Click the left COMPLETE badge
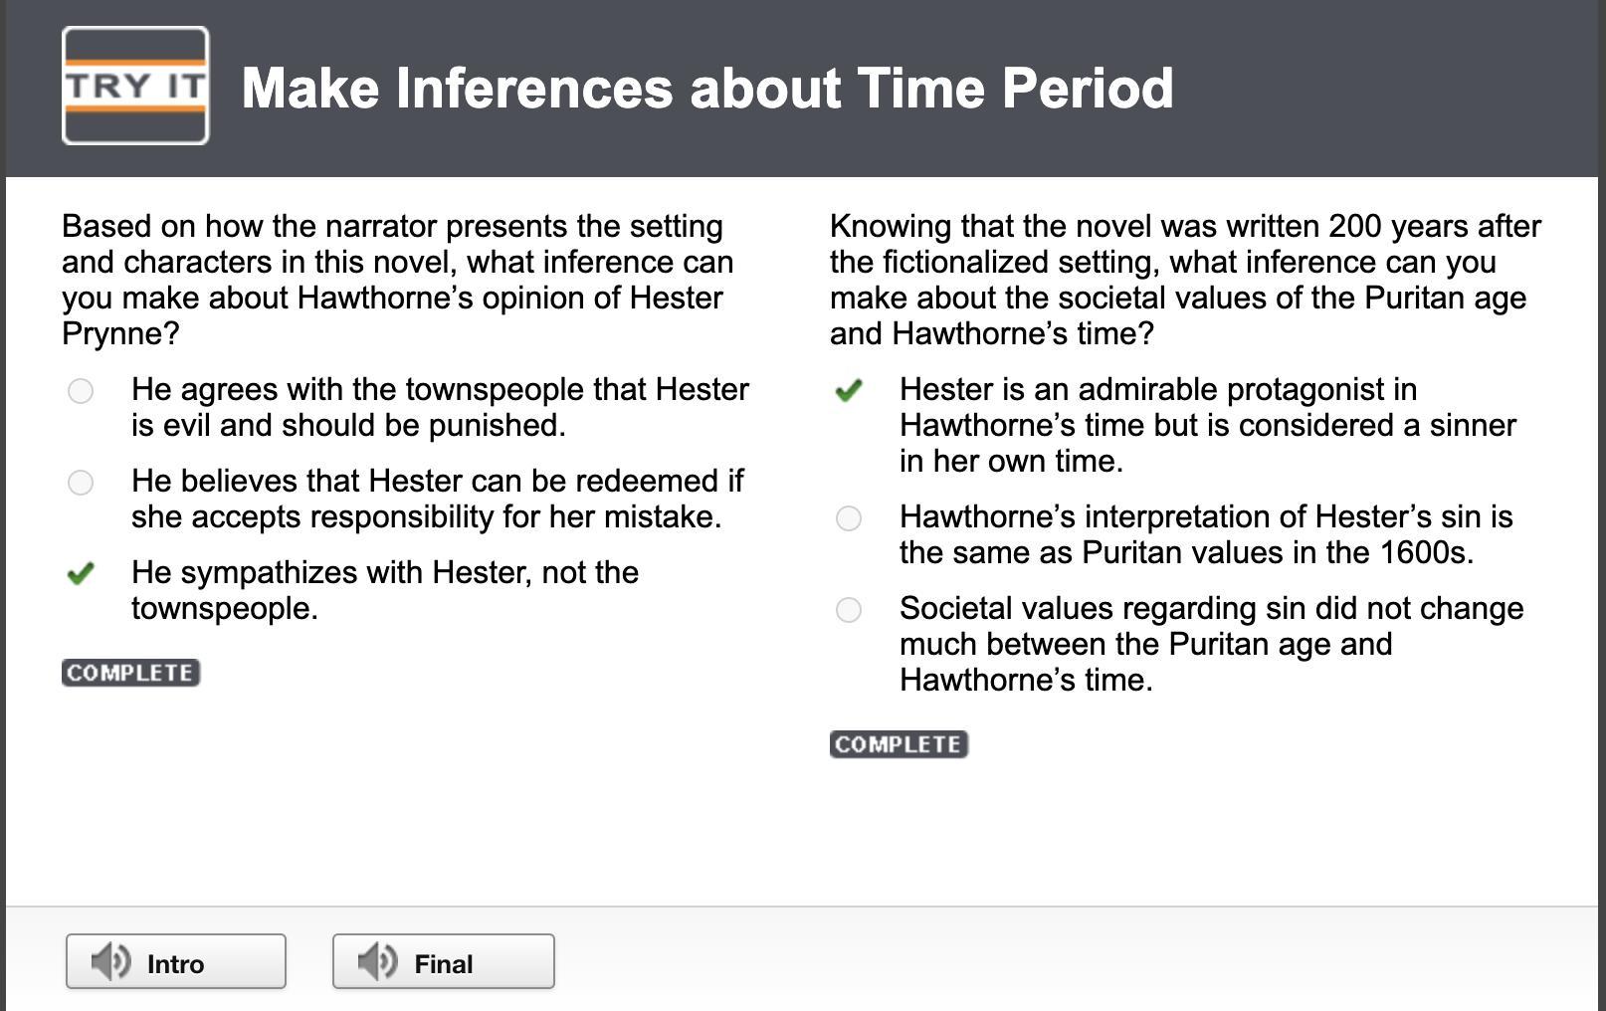This screenshot has height=1011, width=1606. [130, 673]
